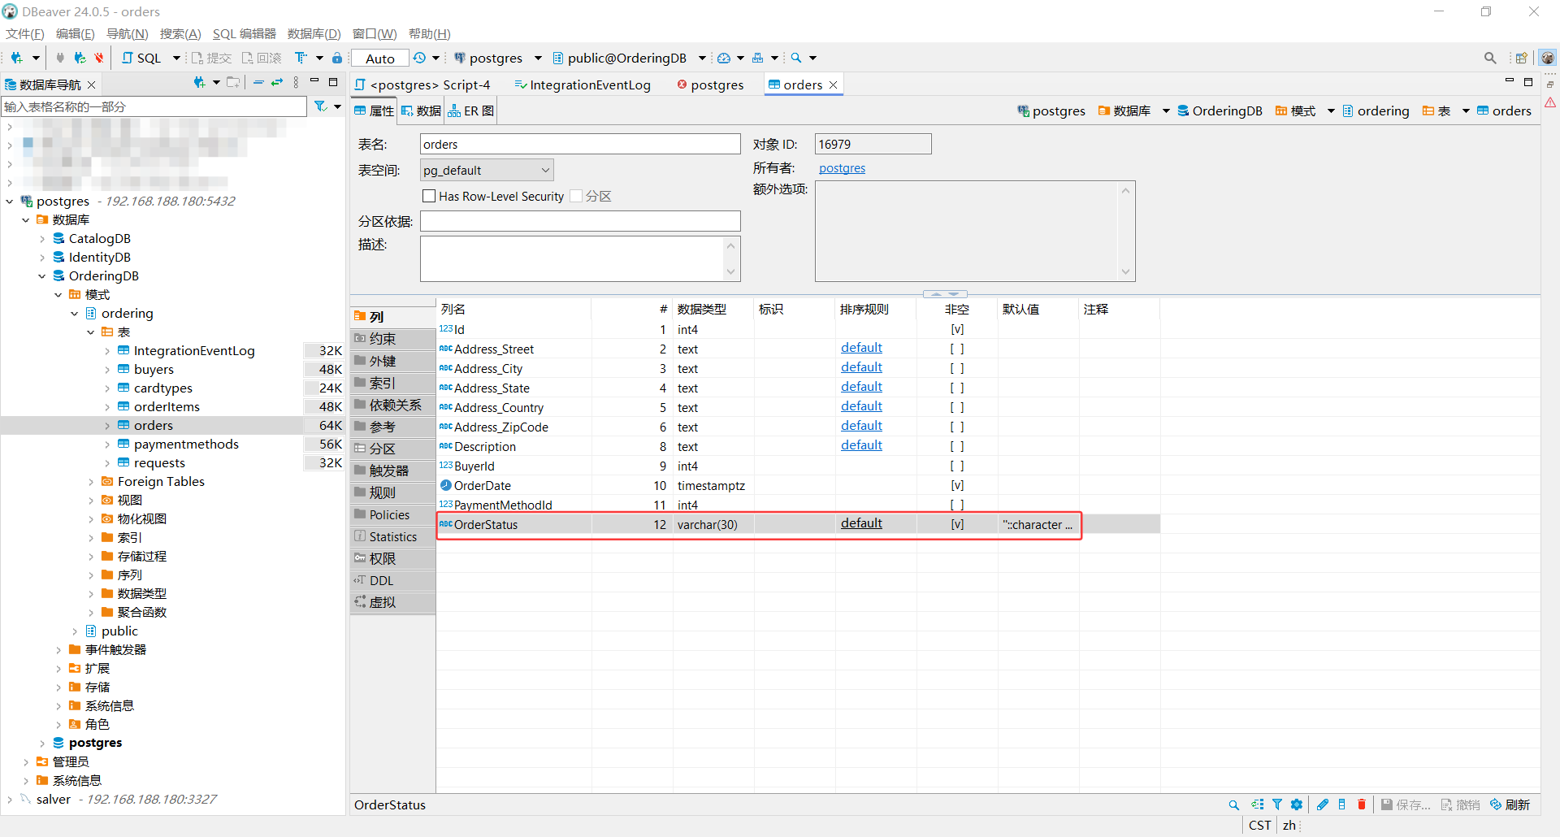Screen dimensions: 1560x837
Task: Expand the CatalogDB tree node
Action: [42, 238]
